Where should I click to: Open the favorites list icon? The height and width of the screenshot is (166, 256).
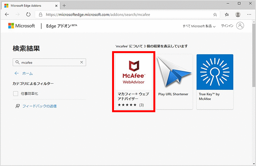click(x=226, y=14)
